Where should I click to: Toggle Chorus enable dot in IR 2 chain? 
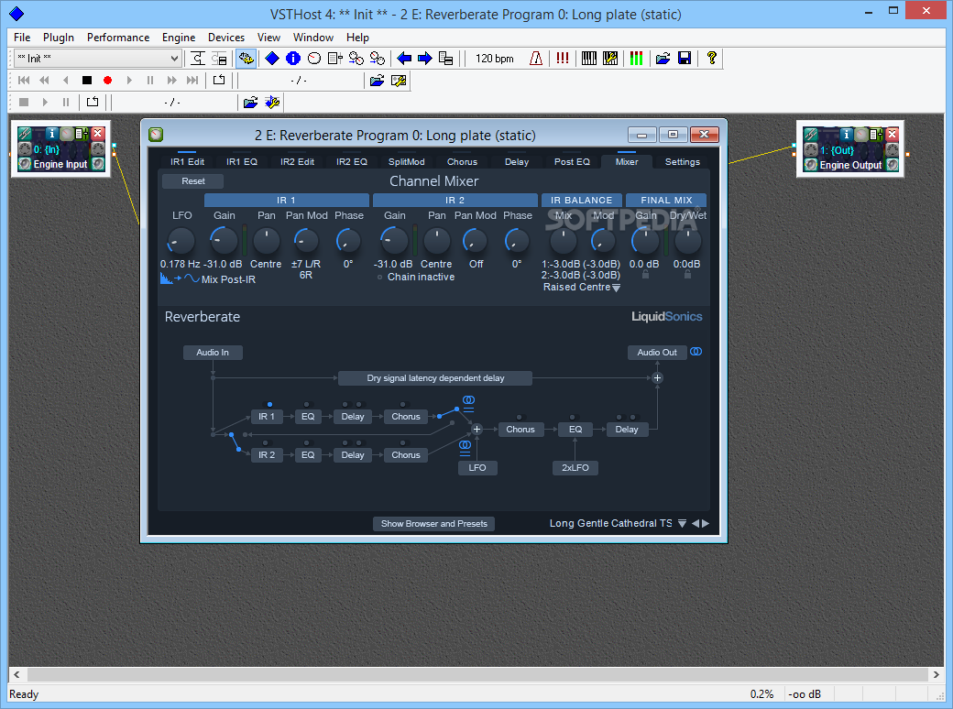point(402,443)
